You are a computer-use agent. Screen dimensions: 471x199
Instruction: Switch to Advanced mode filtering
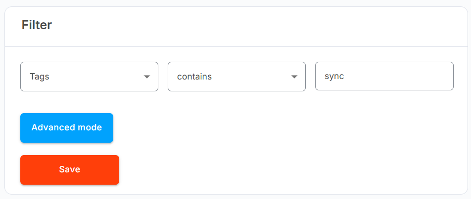67,128
